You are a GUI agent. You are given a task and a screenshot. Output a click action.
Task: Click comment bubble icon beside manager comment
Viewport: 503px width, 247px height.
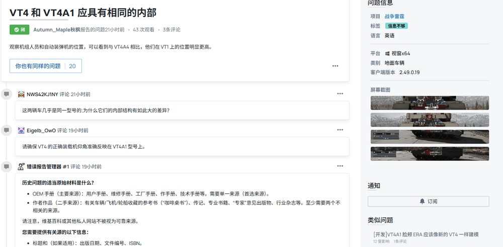[x=7, y=167]
